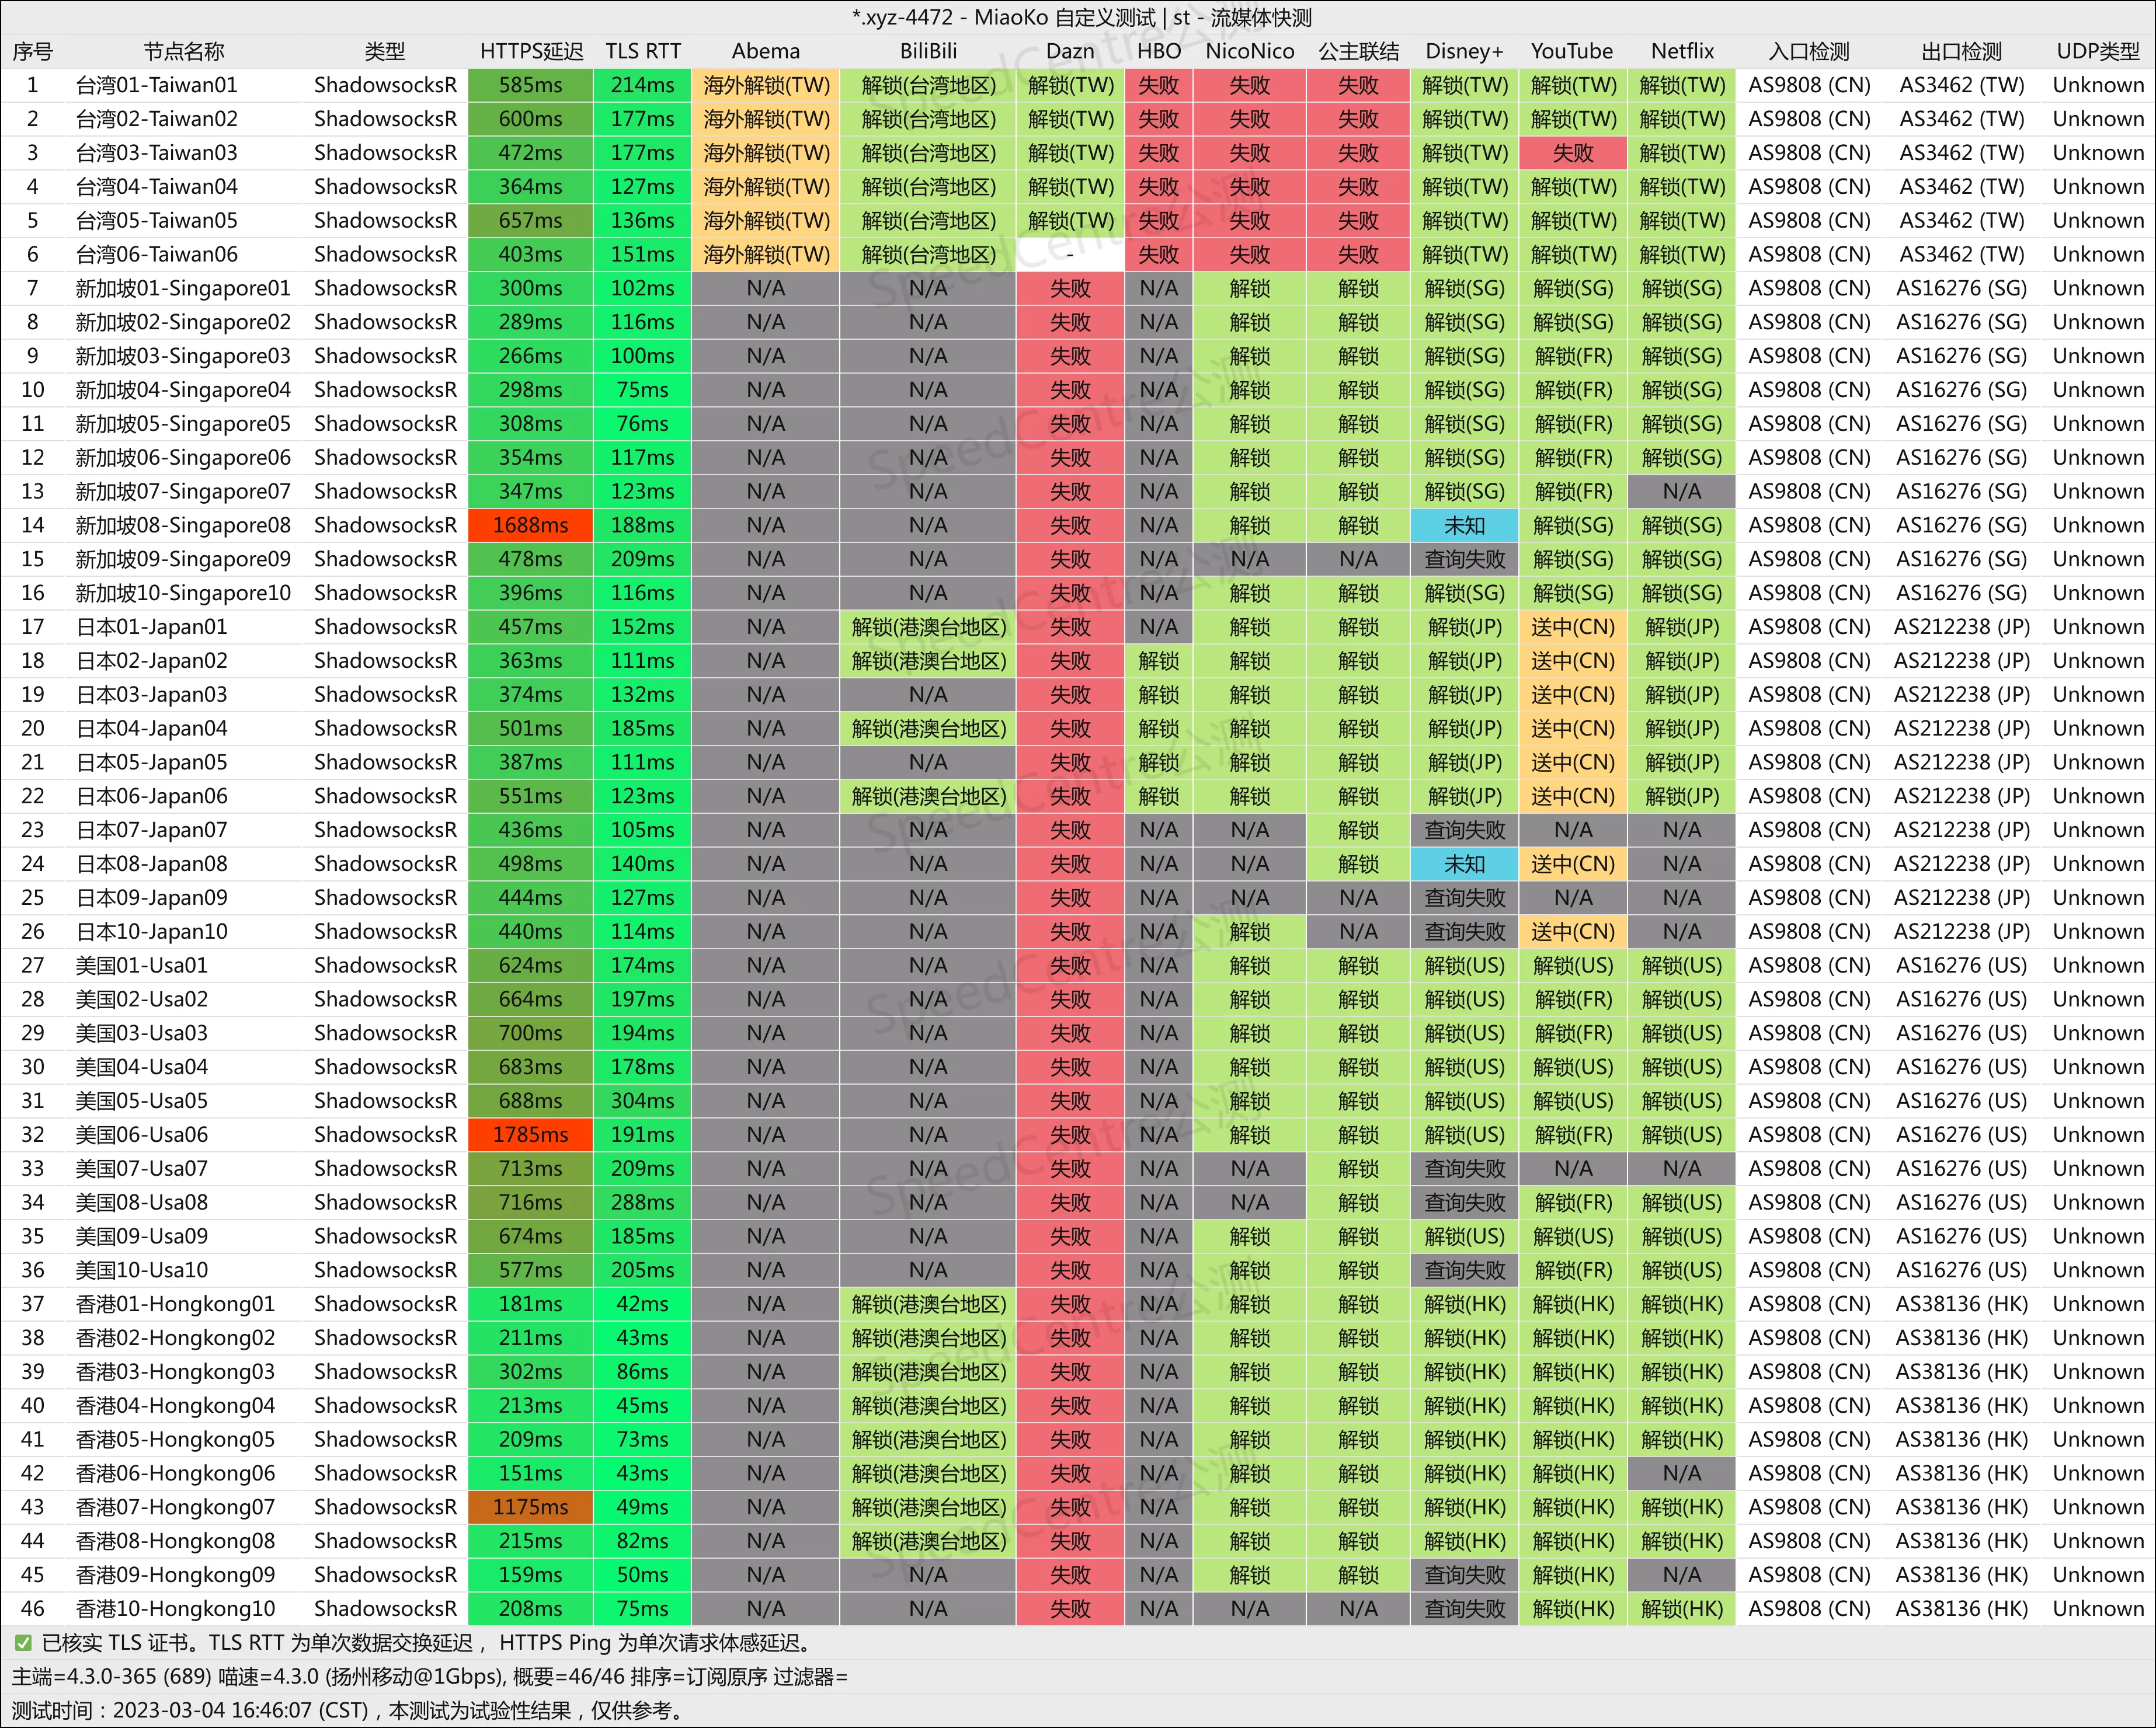The height and width of the screenshot is (1728, 2156).
Task: Click the orange 1175ms latency cell
Action: 531,1507
